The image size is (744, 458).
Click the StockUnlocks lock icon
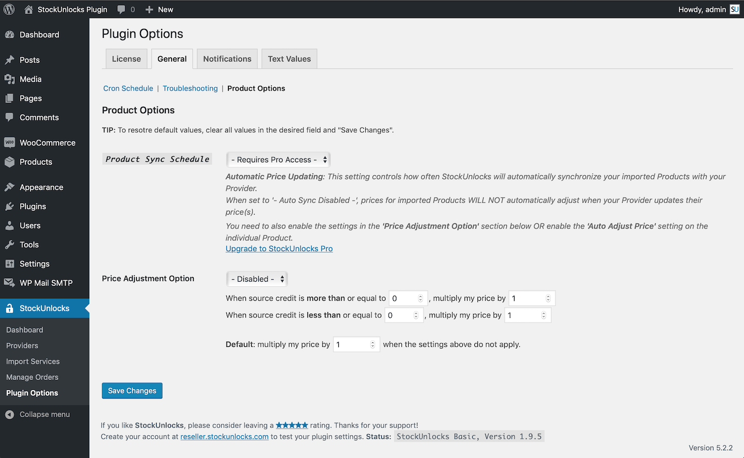click(9, 308)
